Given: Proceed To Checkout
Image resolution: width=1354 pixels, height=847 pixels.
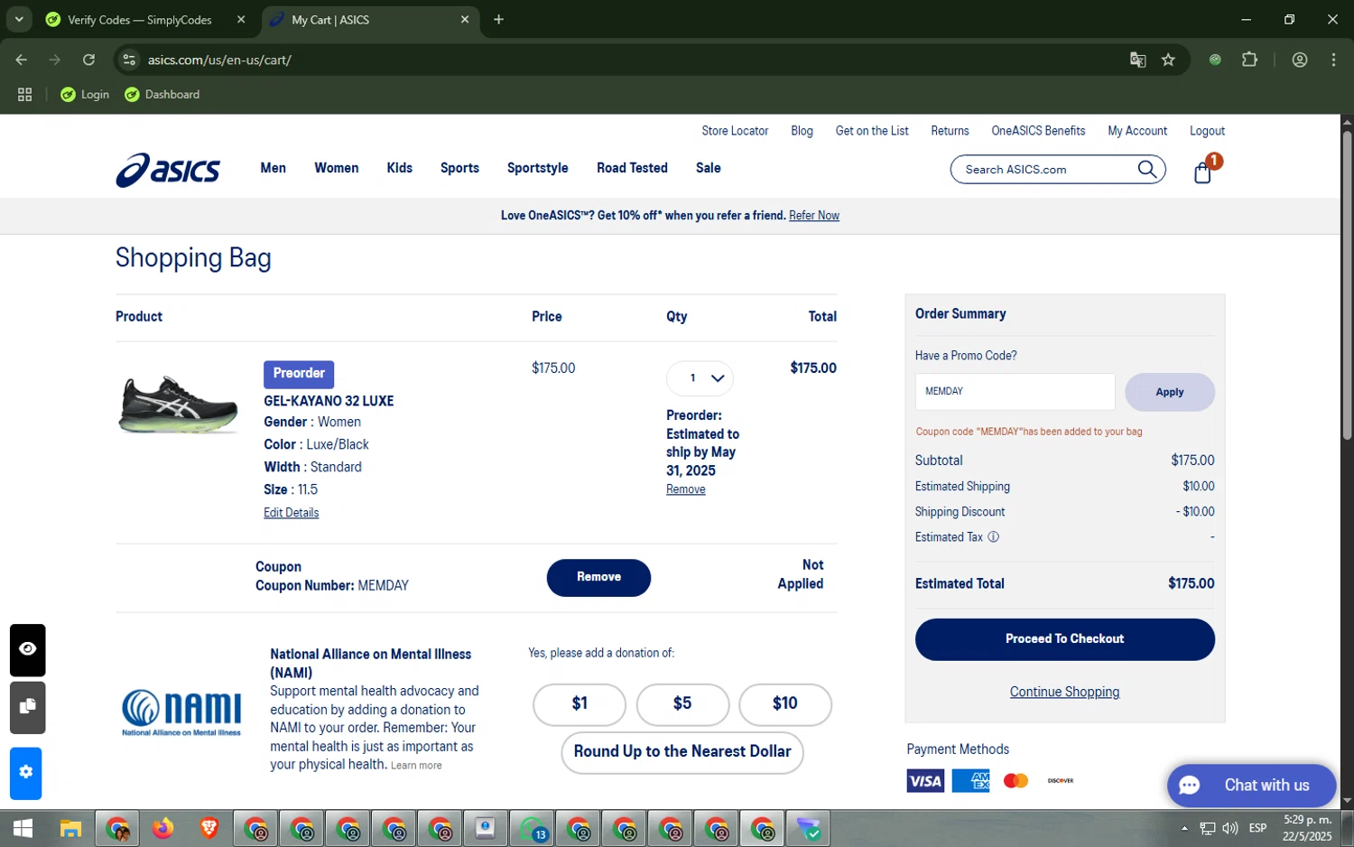Looking at the screenshot, I should pos(1064,639).
